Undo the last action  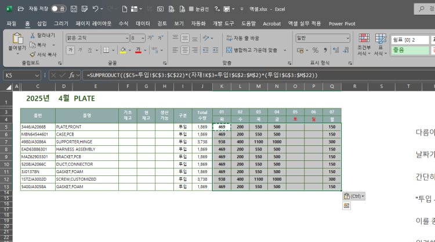coord(96,9)
